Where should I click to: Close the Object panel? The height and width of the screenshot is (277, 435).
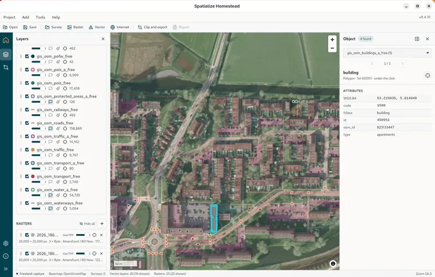[x=427, y=39]
